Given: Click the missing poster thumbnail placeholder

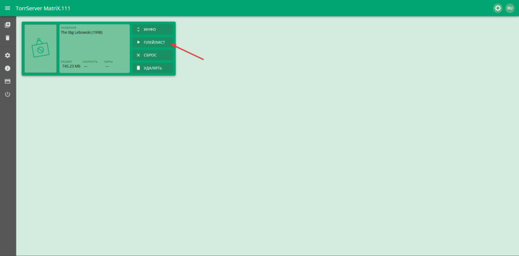Looking at the screenshot, I should coord(41,49).
